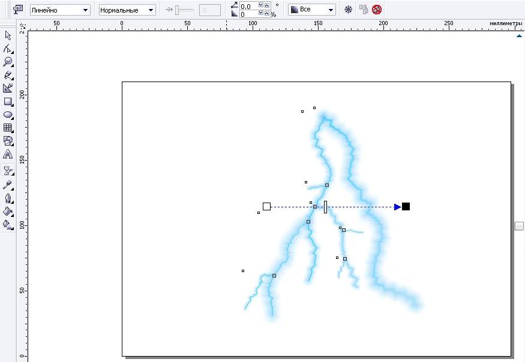This screenshot has width=525, height=362.
Task: Select the Fill bucket tool
Action: tap(8, 212)
